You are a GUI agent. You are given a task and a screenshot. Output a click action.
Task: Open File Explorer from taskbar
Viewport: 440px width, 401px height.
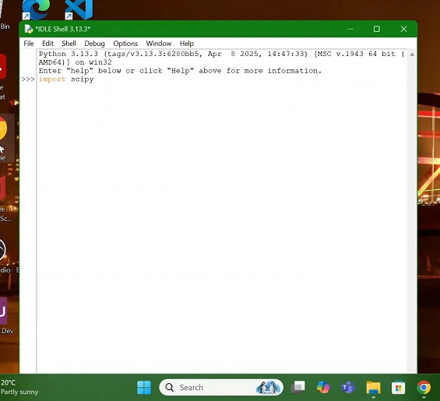(373, 387)
